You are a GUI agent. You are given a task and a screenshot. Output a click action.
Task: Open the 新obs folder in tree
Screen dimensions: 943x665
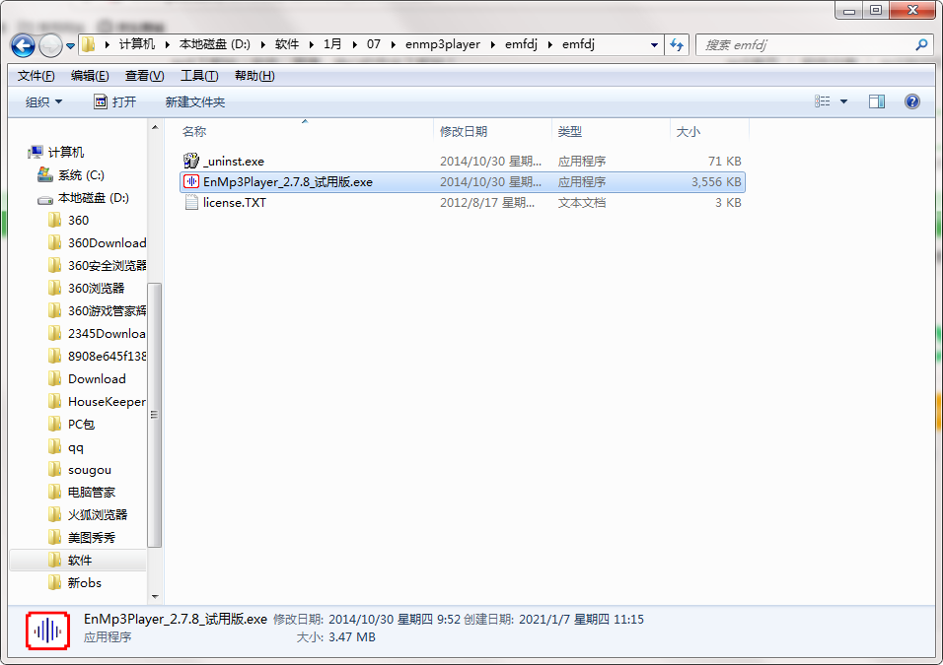point(85,582)
